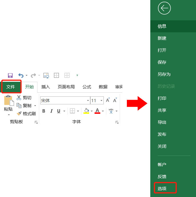196x197 pixels.
Task: Open the 复制 dropdown arrow
Action: click(x=35, y=106)
